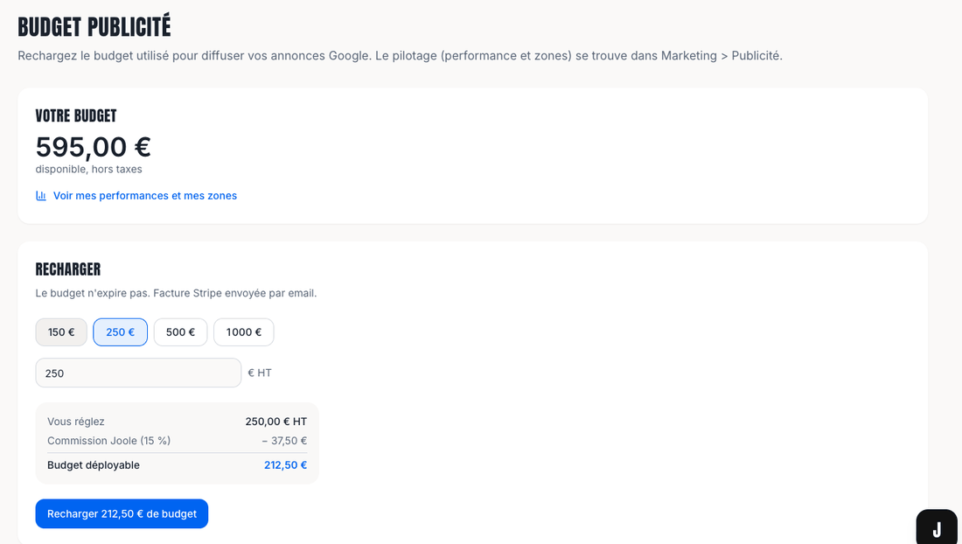Click the bar chart icon beside performances link
This screenshot has height=544, width=962.
point(41,196)
